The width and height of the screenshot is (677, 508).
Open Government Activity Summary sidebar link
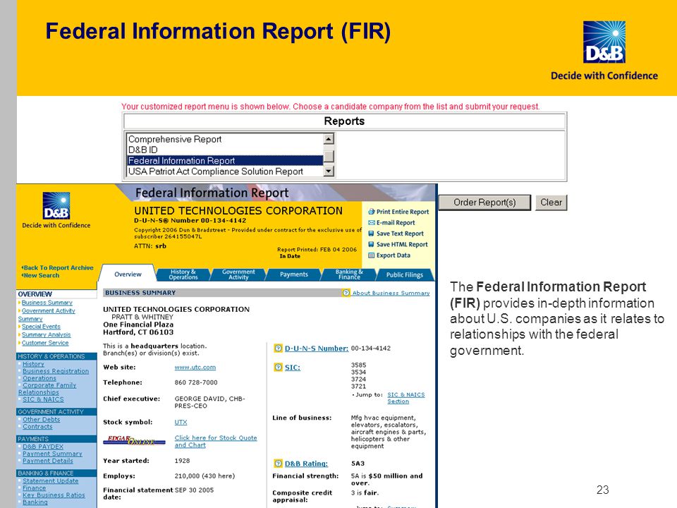(47, 315)
